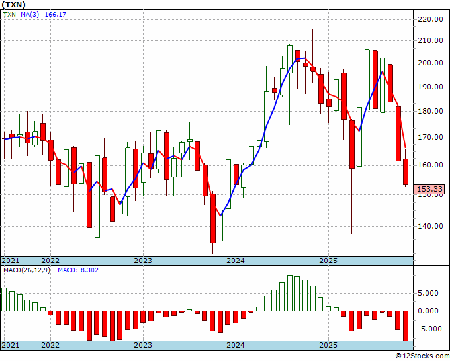
Task: Click 2021 on the price chart time axis
Action: [x=11, y=261]
